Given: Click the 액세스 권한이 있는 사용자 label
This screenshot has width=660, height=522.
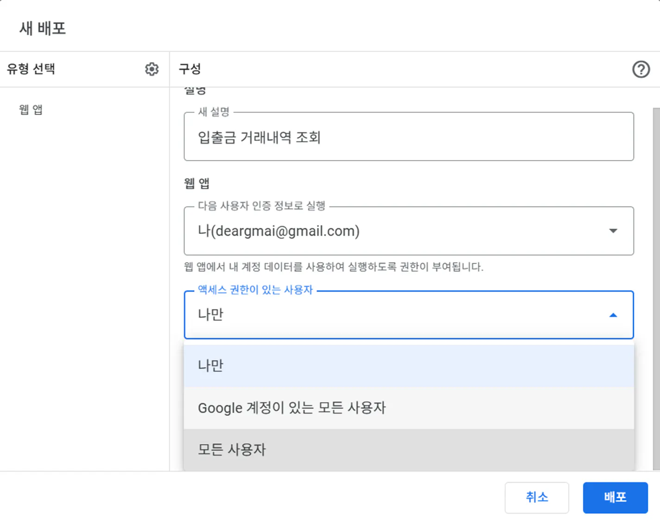Looking at the screenshot, I should coord(255,290).
